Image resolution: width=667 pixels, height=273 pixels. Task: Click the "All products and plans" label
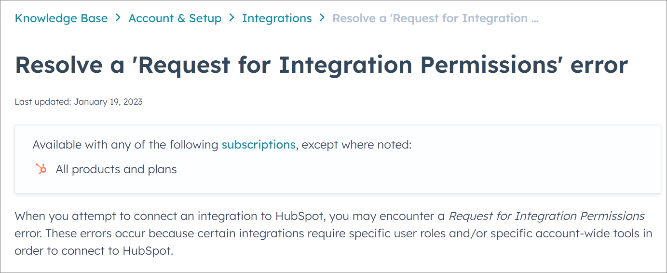pyautogui.click(x=116, y=169)
